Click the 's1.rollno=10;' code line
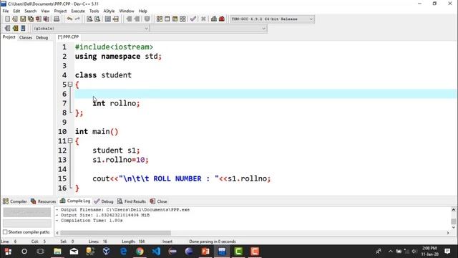The image size is (458, 258). coord(120,160)
